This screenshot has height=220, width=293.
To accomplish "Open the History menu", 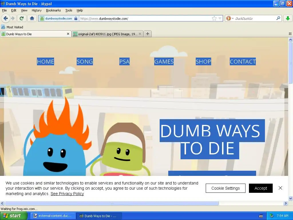I will point(37,10).
